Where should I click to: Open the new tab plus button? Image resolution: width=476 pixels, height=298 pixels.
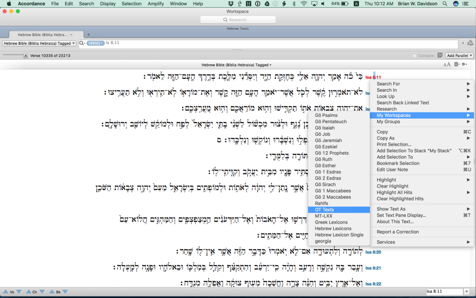point(88,35)
